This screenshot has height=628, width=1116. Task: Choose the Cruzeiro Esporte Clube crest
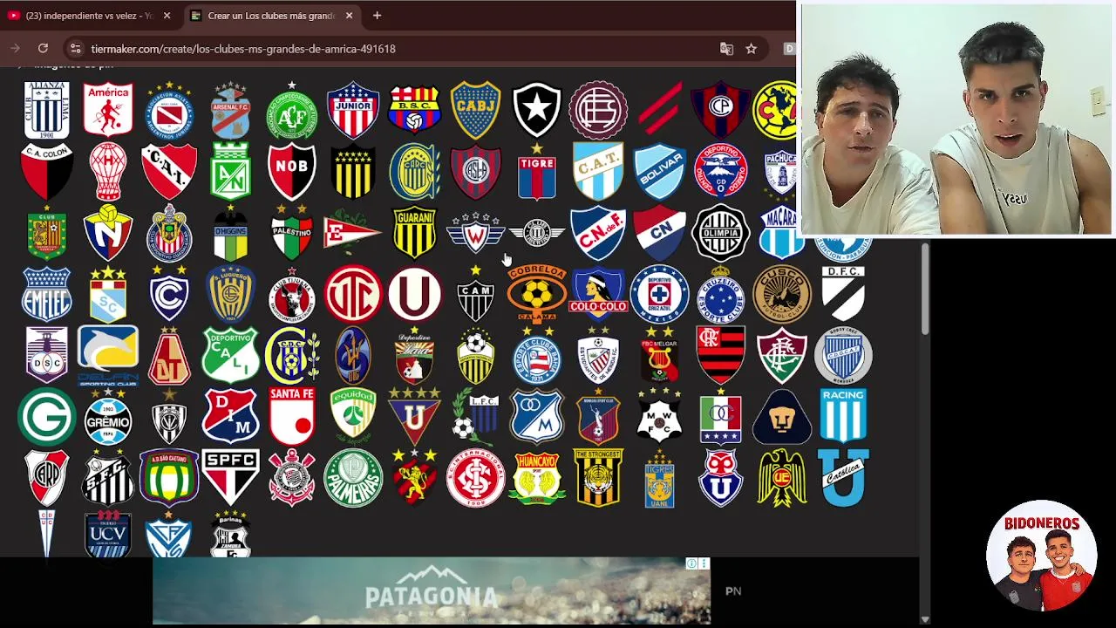pyautogui.click(x=721, y=294)
